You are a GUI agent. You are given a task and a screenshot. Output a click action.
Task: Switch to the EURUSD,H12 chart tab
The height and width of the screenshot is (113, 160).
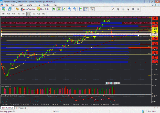tap(7, 108)
